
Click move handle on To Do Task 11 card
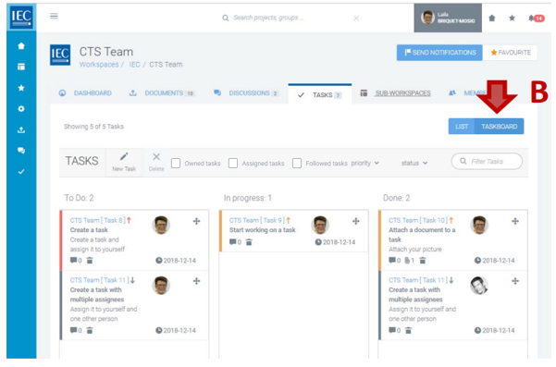click(x=196, y=281)
